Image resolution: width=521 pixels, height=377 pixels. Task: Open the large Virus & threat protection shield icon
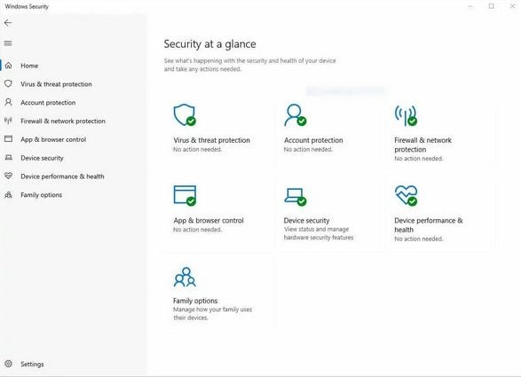tap(185, 115)
